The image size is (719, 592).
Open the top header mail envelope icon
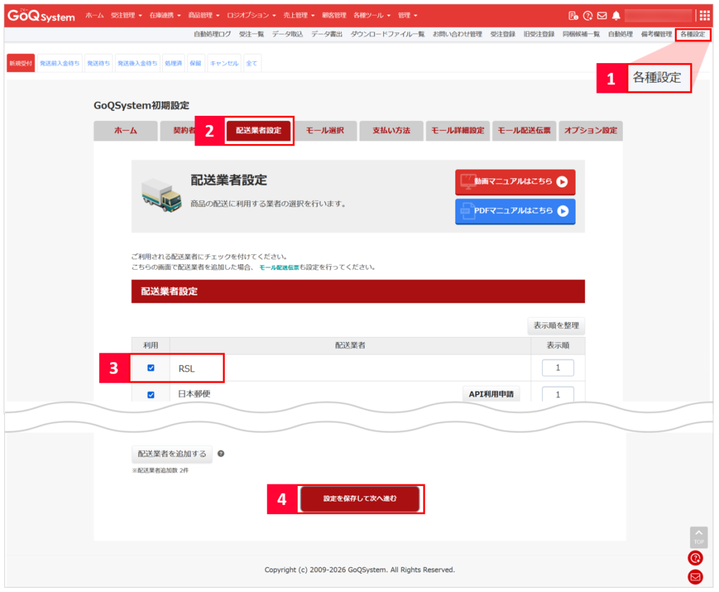(x=602, y=15)
